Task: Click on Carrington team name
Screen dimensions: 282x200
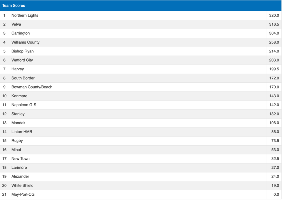Action: pos(21,33)
